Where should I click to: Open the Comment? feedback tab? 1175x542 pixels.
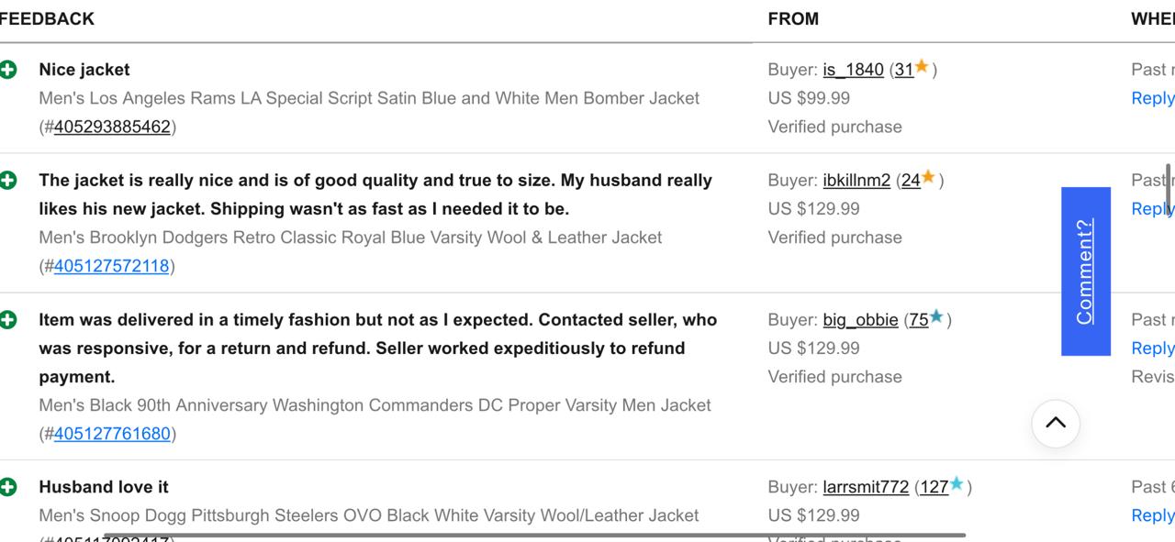click(1085, 271)
